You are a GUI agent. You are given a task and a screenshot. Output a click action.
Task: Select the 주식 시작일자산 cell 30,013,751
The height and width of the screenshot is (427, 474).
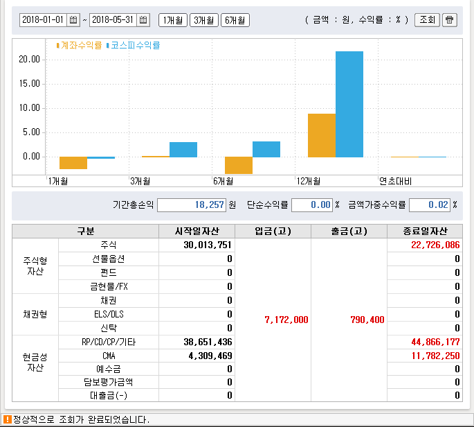[x=197, y=245]
